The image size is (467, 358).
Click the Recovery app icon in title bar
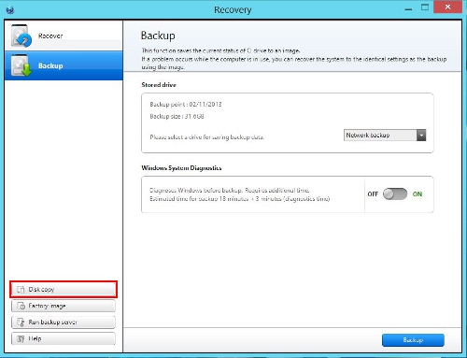10,9
